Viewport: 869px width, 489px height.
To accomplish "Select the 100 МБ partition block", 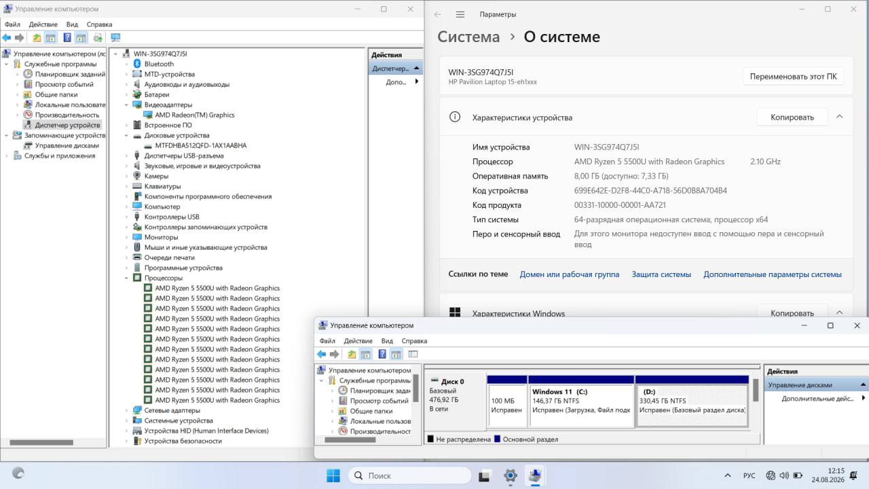I will click(507, 401).
